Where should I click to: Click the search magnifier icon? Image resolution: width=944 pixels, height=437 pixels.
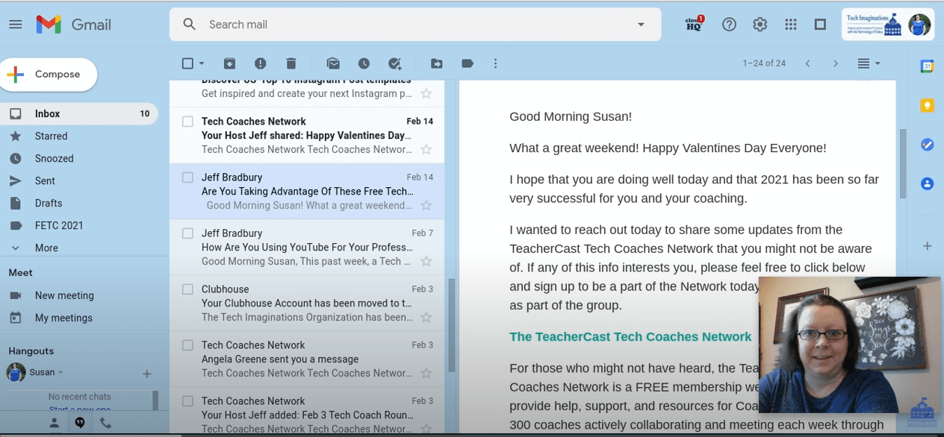pos(190,25)
